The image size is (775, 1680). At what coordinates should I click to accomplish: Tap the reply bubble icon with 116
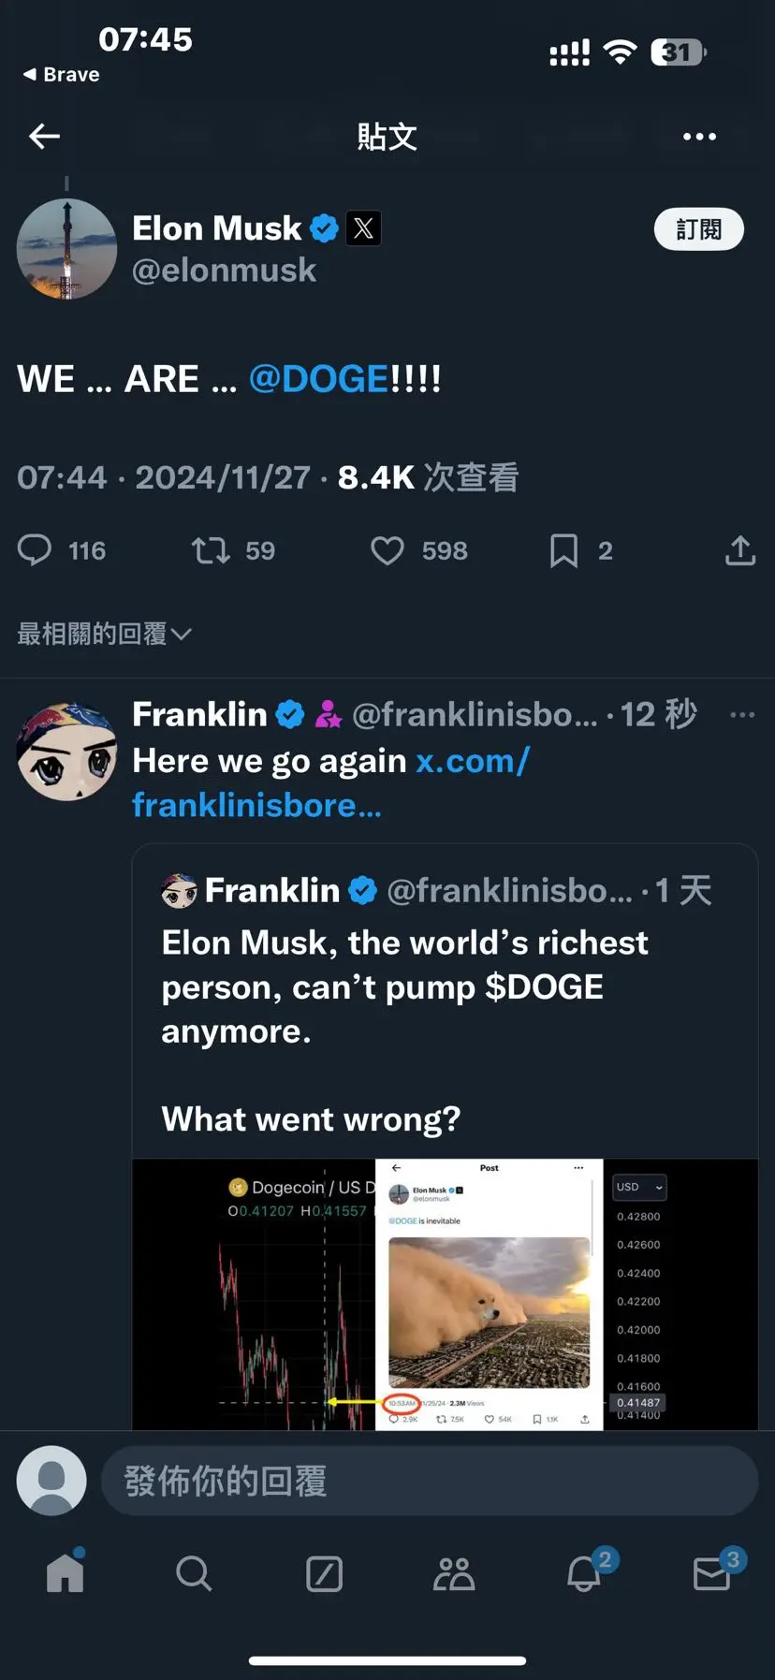[35, 550]
